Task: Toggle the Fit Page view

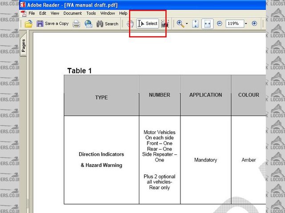Action: point(196,24)
